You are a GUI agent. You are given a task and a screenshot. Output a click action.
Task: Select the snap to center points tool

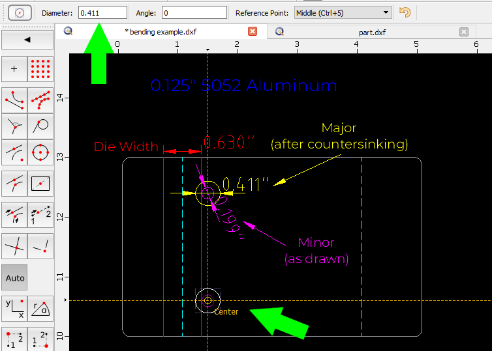tap(40, 153)
